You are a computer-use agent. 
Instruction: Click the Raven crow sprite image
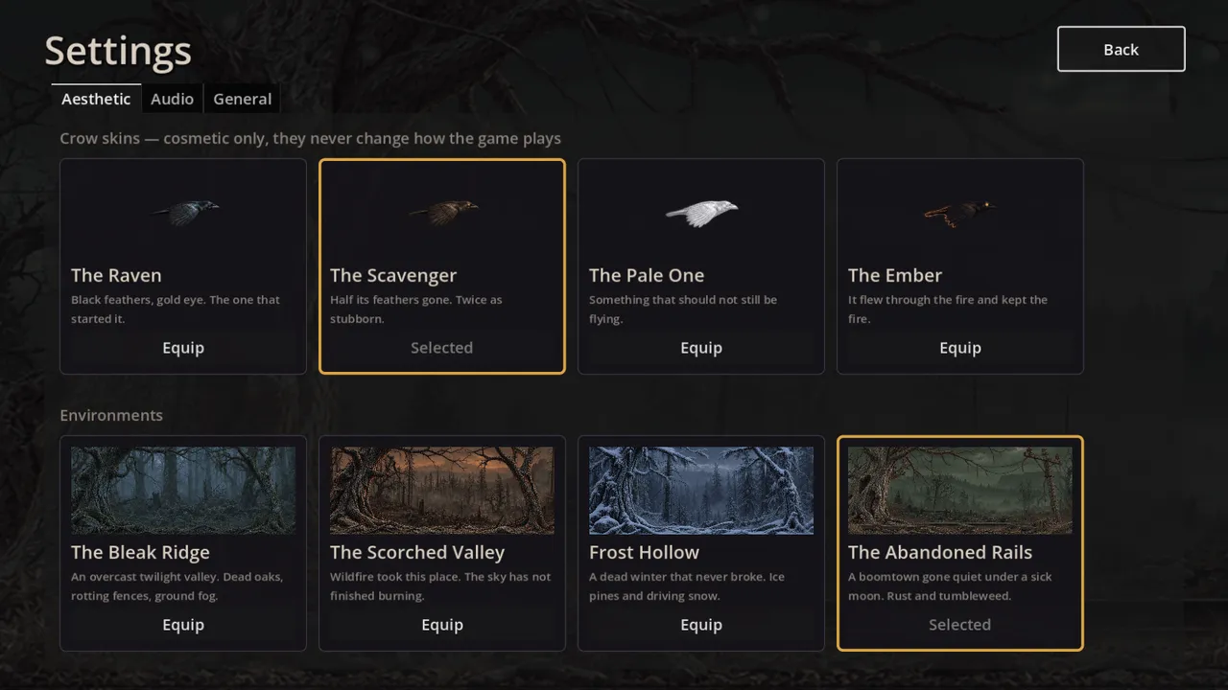184,212
